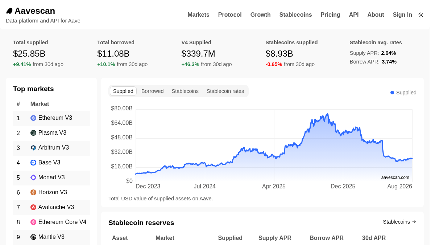
Task: Open Avalanche V3 market row
Action: coord(51,208)
